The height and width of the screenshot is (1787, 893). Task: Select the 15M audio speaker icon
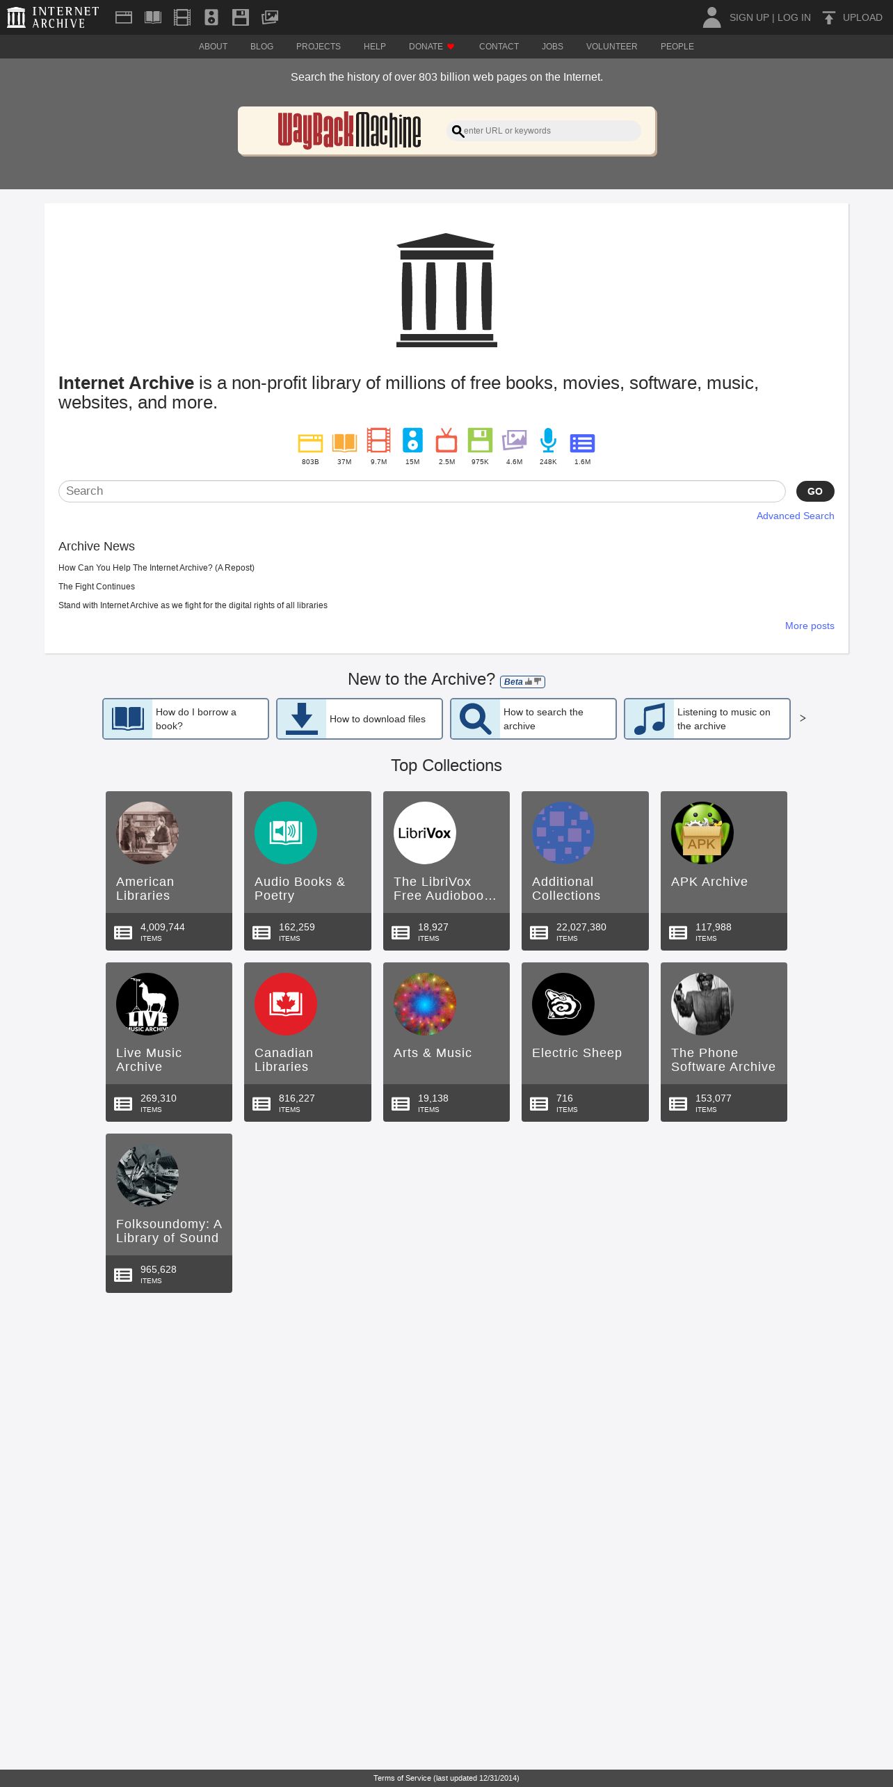412,440
